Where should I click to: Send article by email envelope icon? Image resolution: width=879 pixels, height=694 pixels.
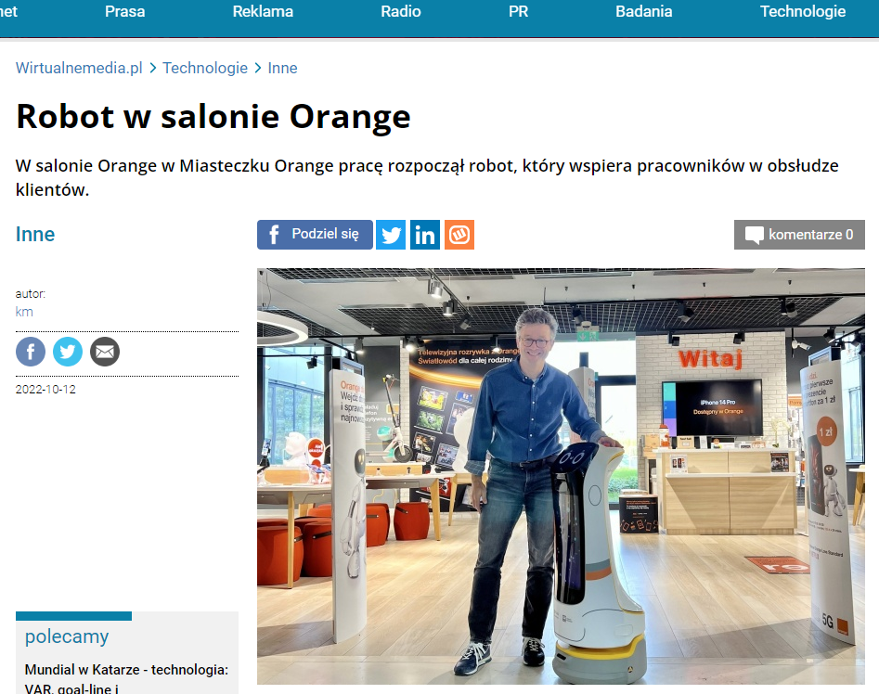click(x=105, y=352)
